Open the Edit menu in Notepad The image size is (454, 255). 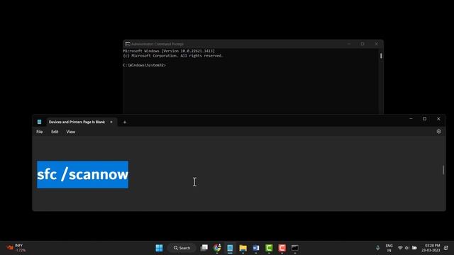(x=55, y=132)
